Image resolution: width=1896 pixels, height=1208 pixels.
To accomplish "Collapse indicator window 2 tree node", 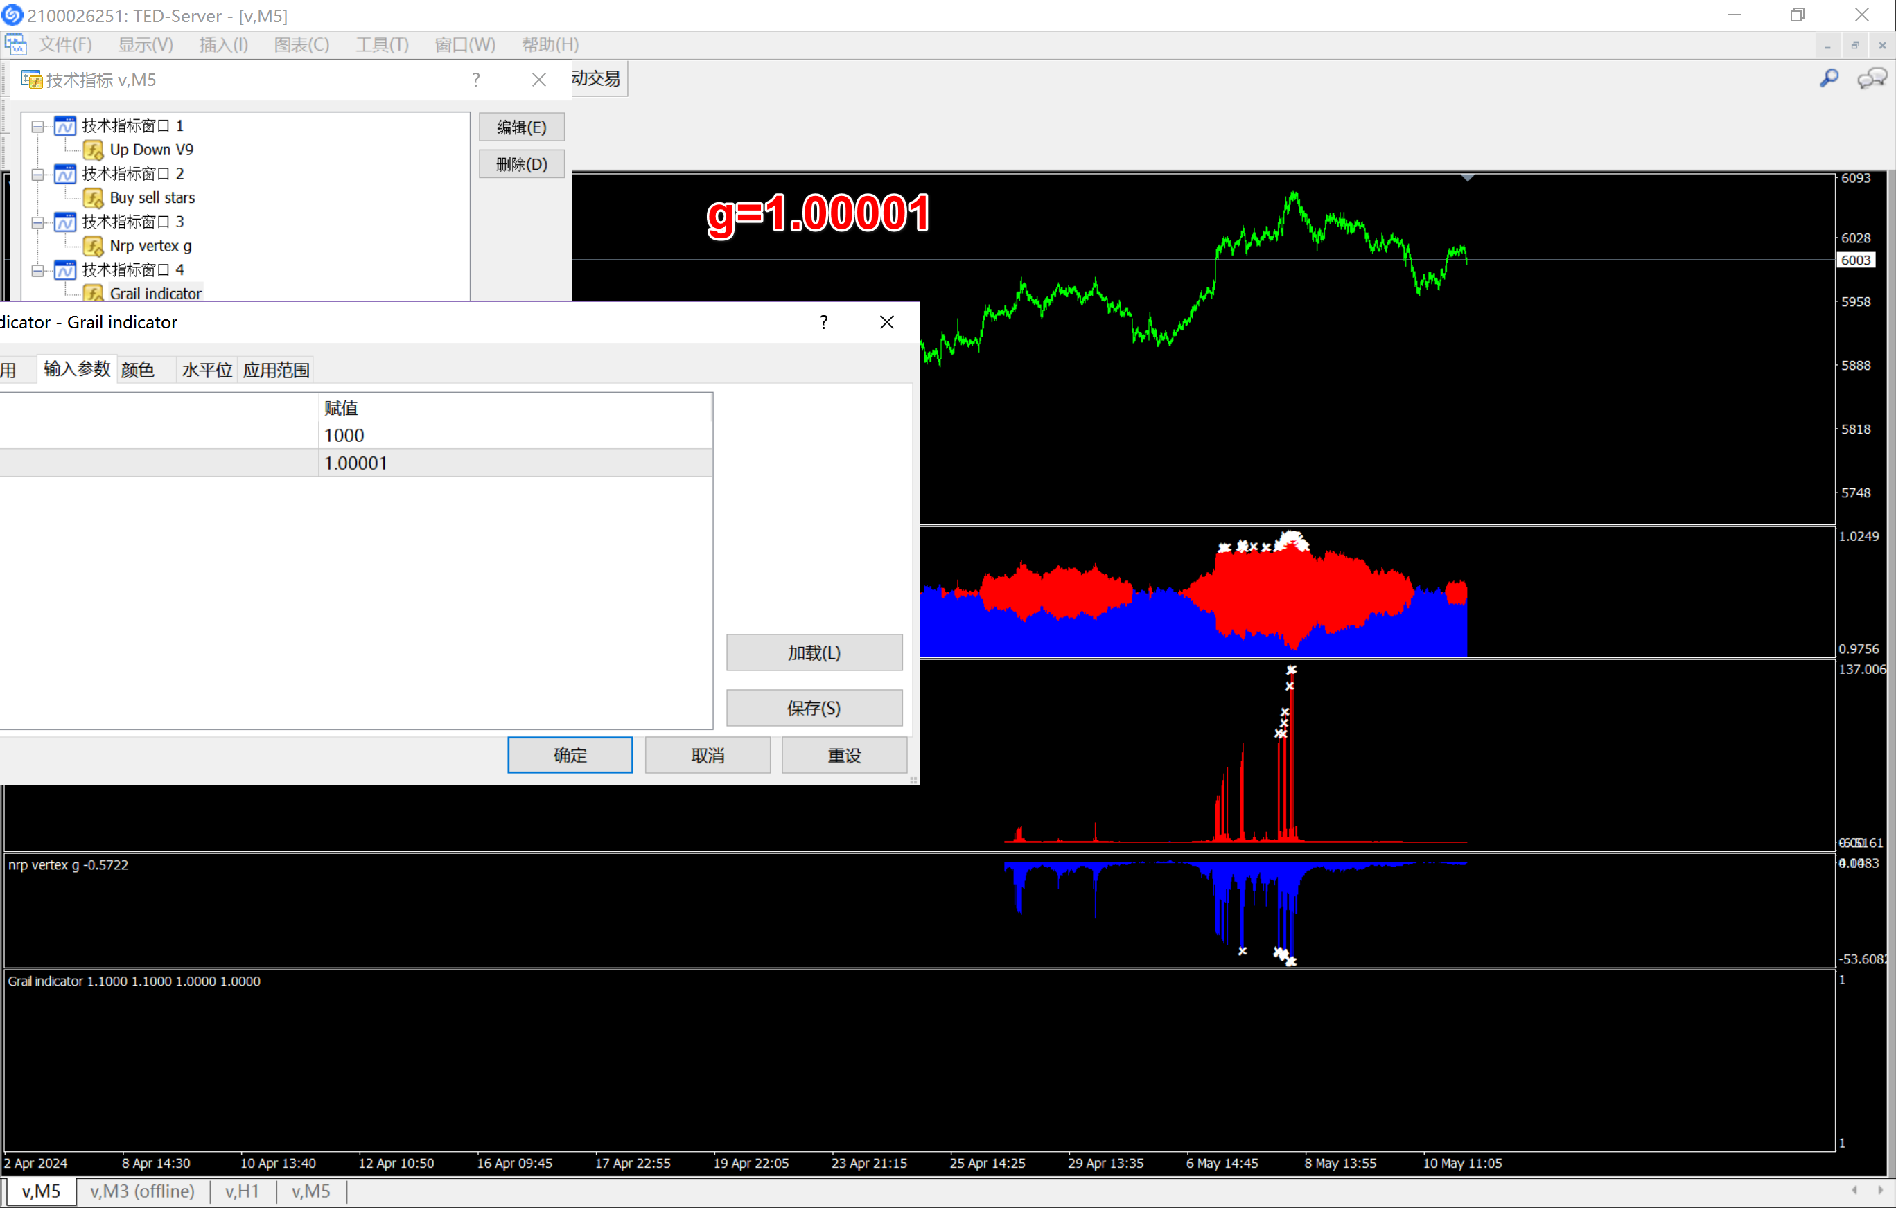I will pos(37,174).
